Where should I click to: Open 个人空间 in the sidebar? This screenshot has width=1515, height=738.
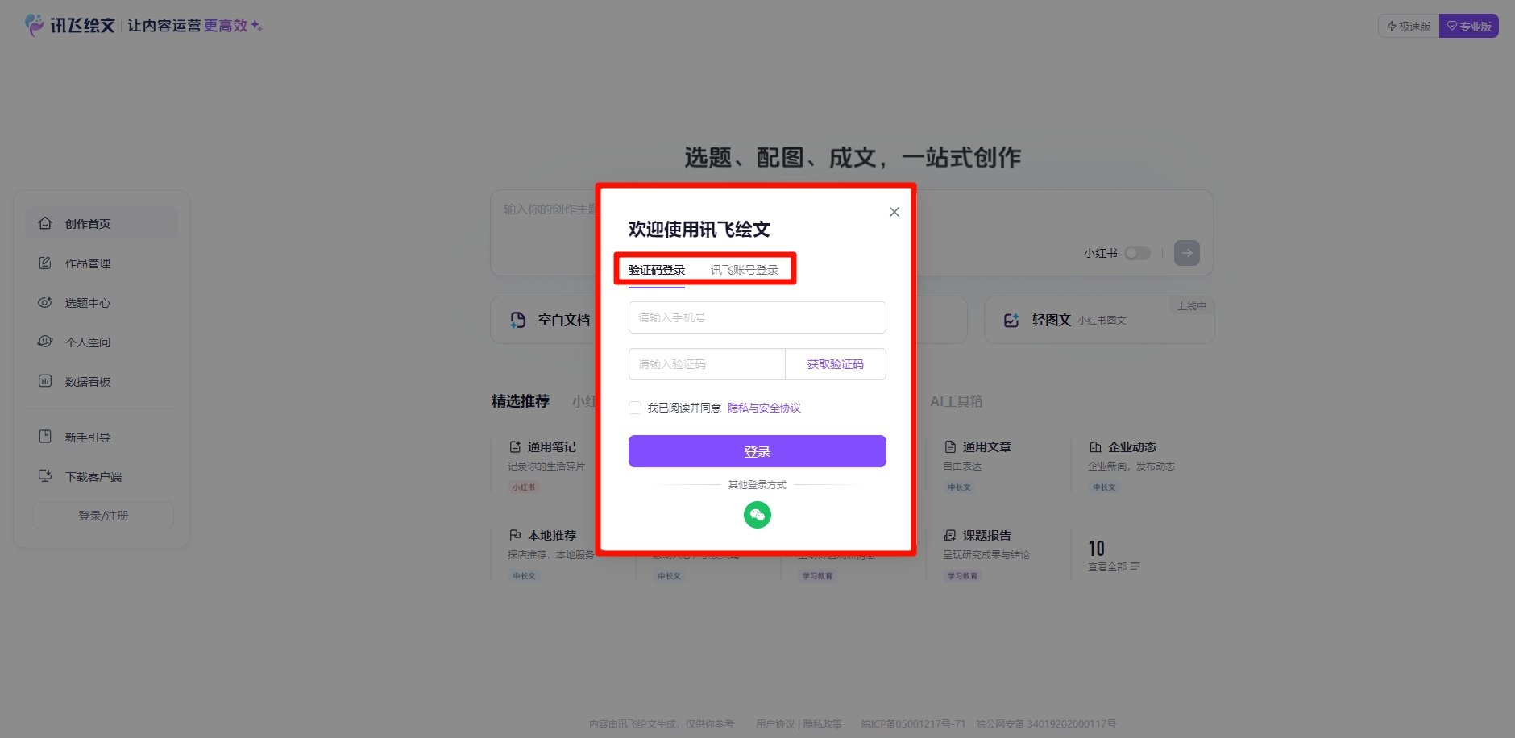point(46,342)
